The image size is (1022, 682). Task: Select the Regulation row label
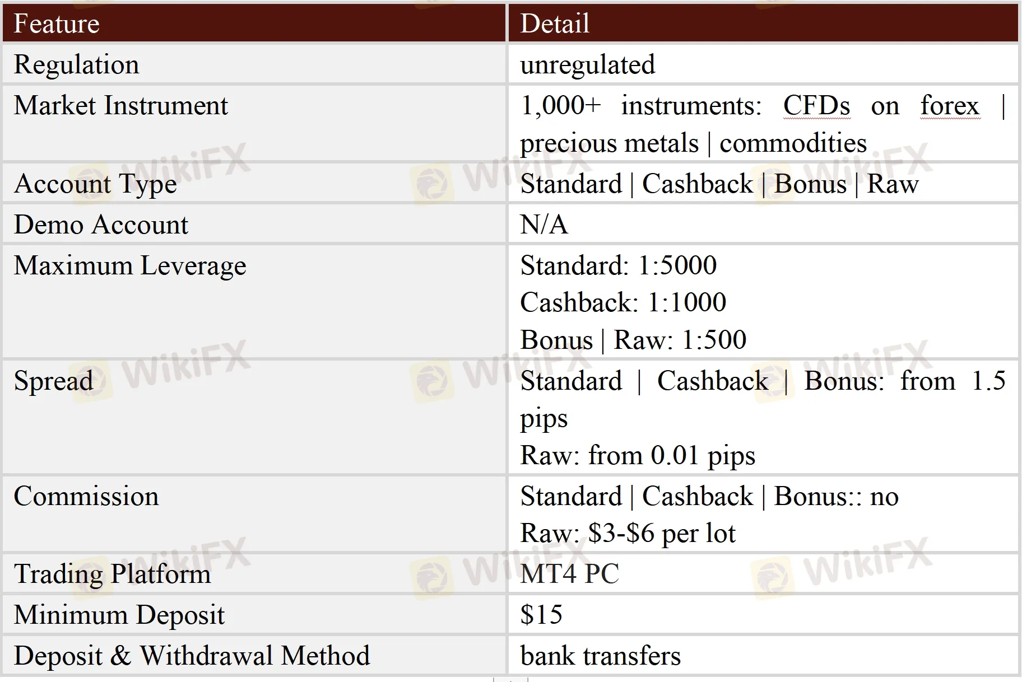coord(76,64)
